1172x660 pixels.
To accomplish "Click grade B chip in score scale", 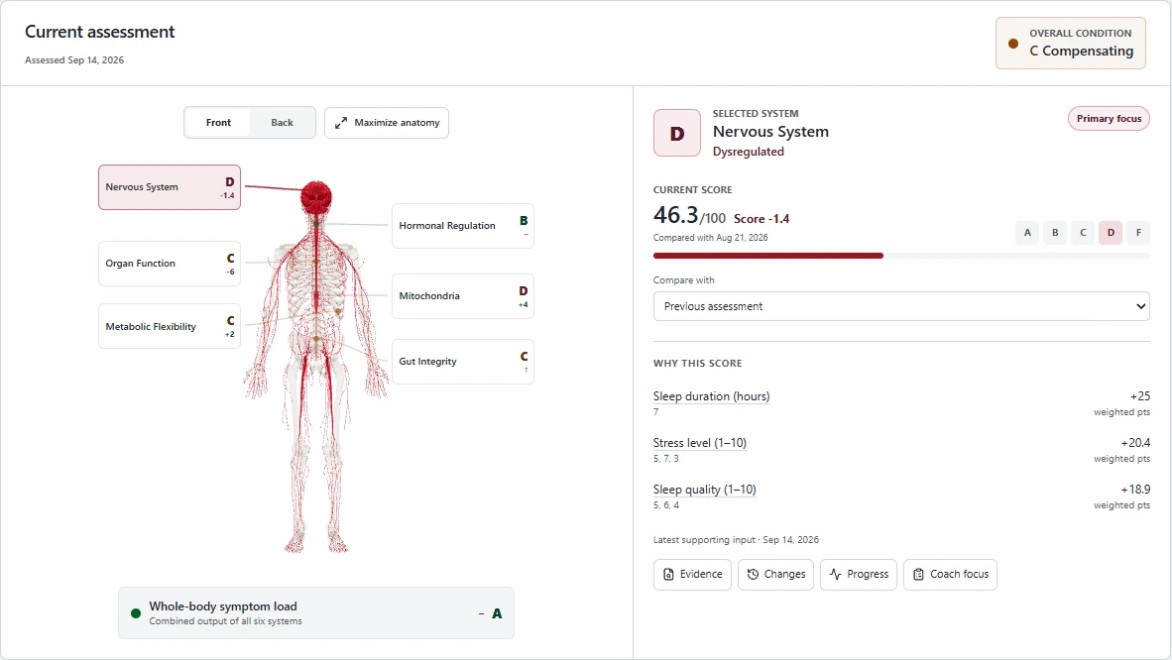I will click(1055, 233).
